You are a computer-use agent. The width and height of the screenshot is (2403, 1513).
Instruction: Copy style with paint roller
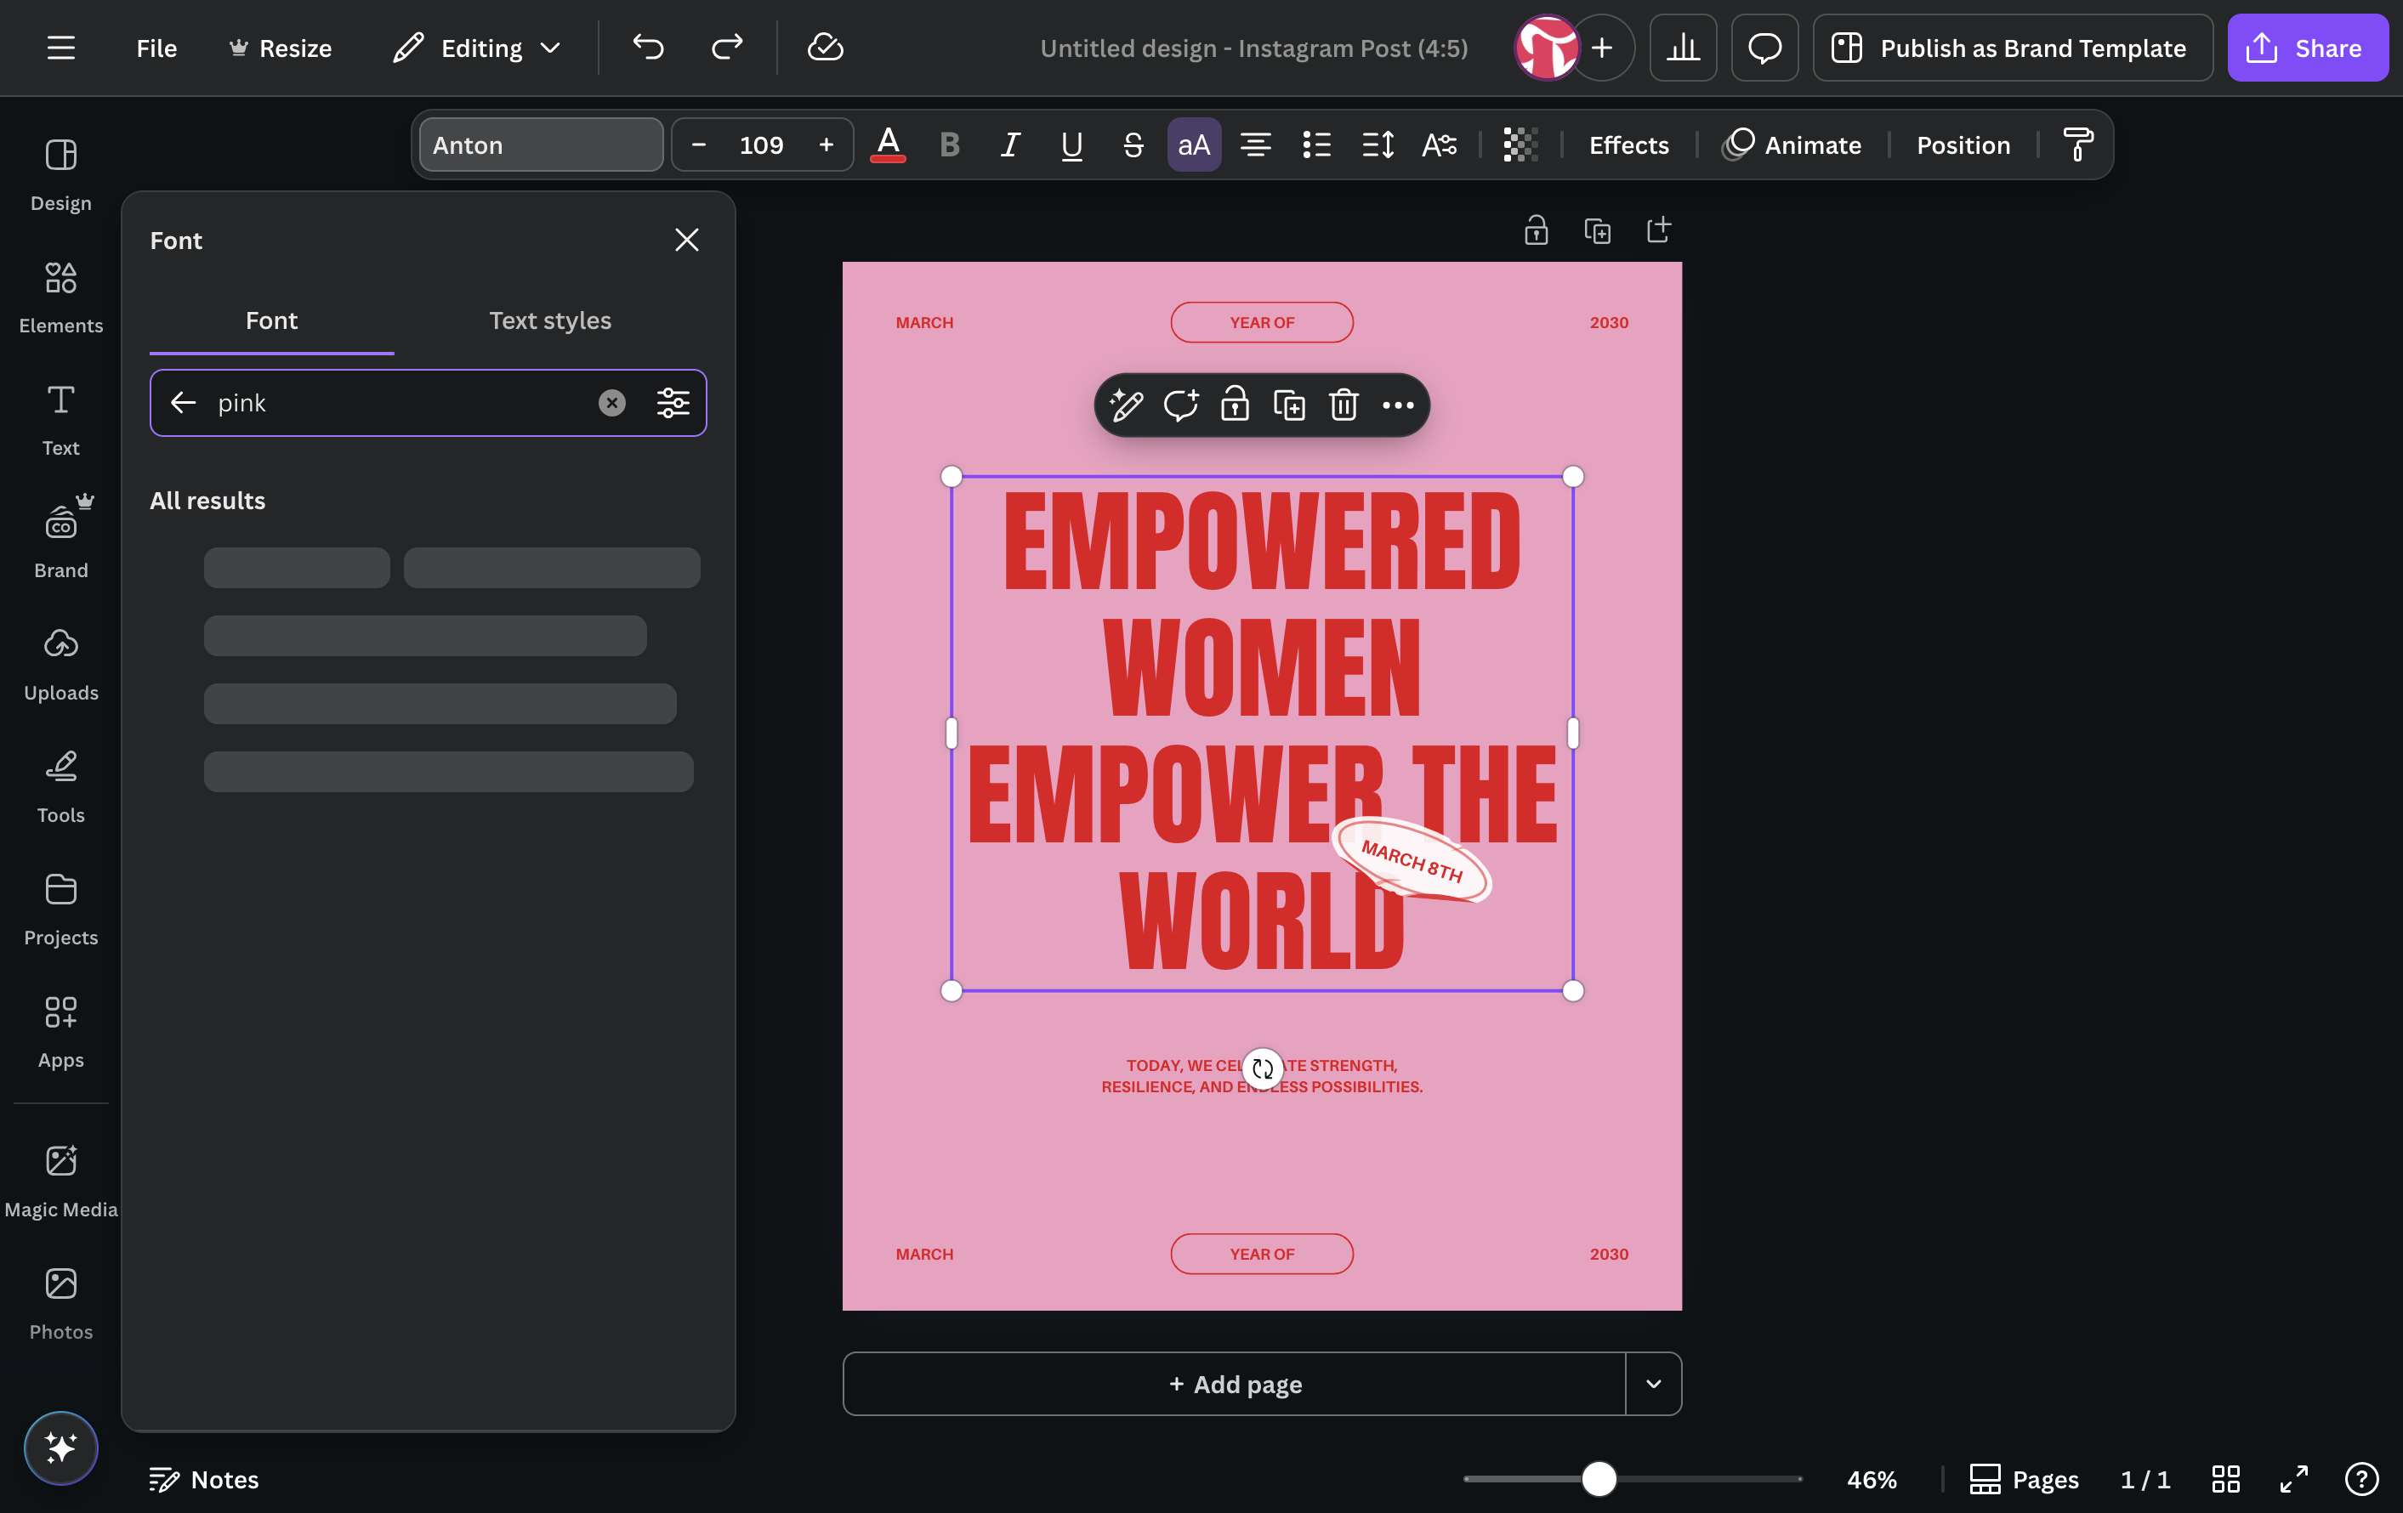(2079, 144)
